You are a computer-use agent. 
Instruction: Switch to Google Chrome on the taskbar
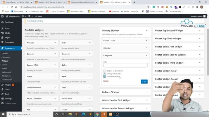click(x=97, y=114)
